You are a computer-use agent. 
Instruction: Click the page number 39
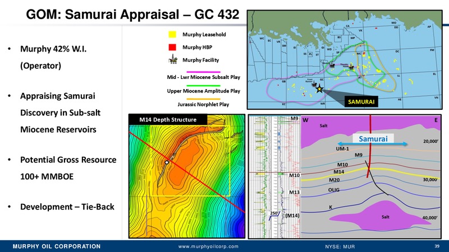coord(437,246)
